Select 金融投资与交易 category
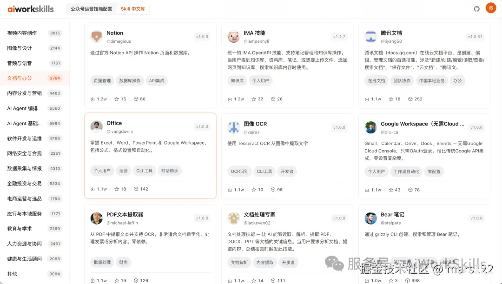 [34, 184]
